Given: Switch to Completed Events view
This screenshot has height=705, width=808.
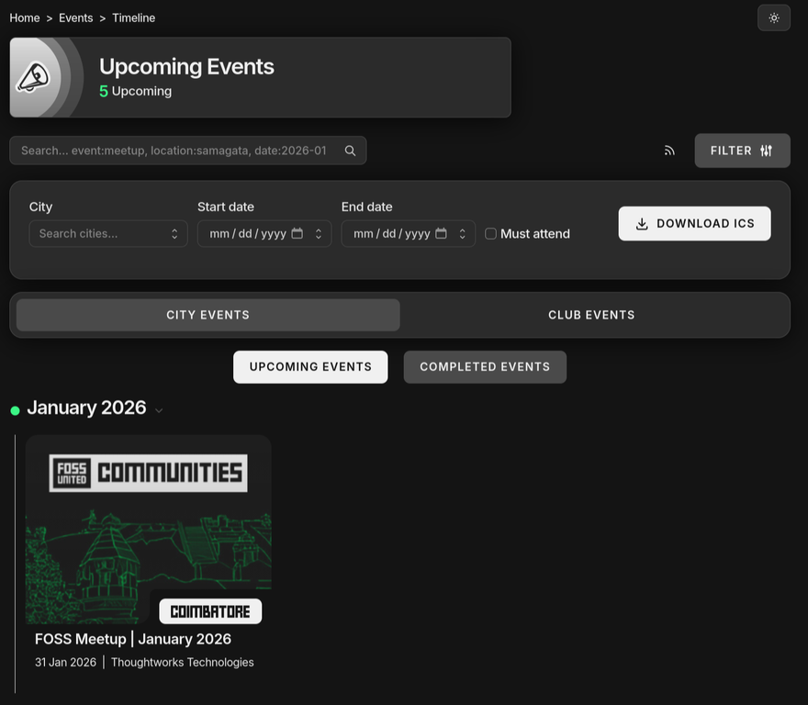Looking at the screenshot, I should (485, 366).
